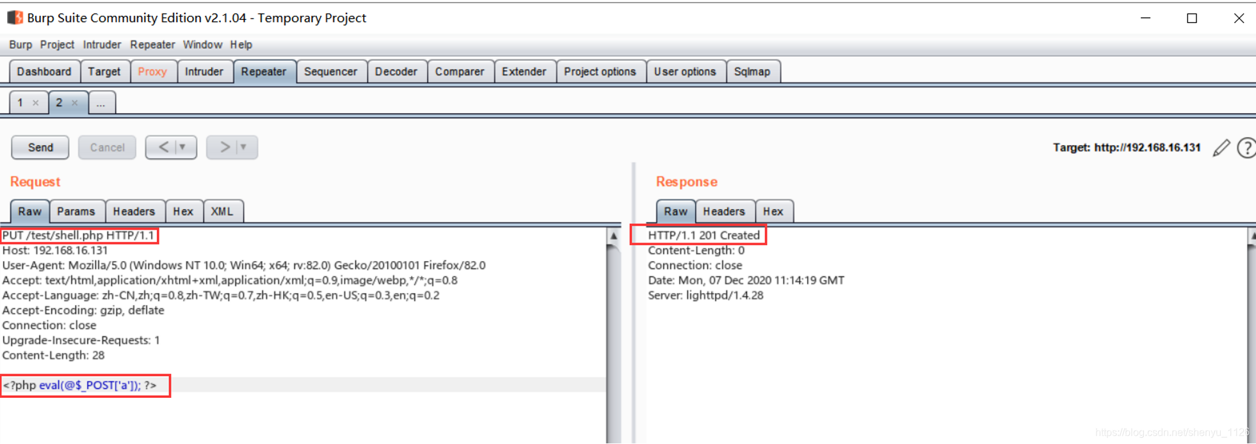The width and height of the screenshot is (1256, 444).
Task: Click the HTTP/1.1 201 Created status line
Action: click(x=704, y=235)
